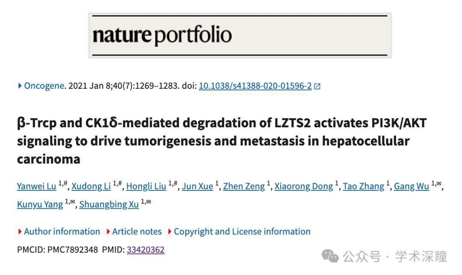
Task: Click the Oncogene journal name
Action: [x=44, y=85]
